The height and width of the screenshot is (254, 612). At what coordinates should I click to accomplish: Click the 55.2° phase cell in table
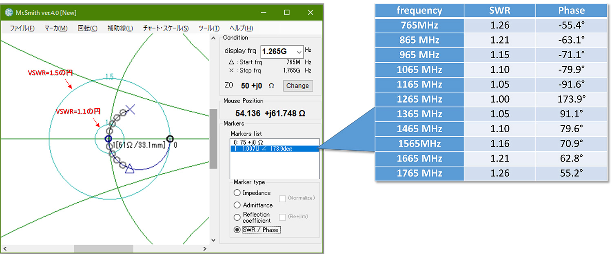572,173
